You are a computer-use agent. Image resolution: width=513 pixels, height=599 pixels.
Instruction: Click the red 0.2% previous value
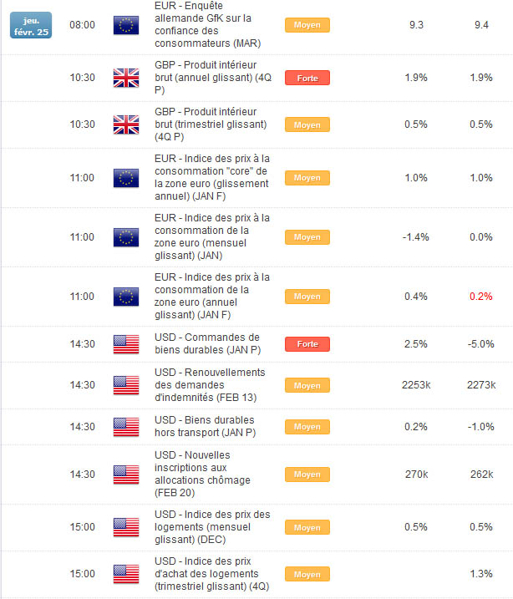tap(480, 297)
